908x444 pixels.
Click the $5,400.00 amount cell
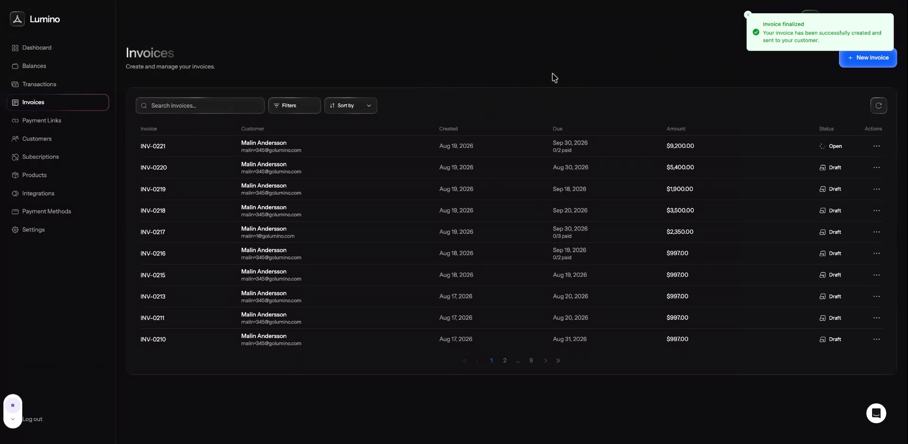680,168
